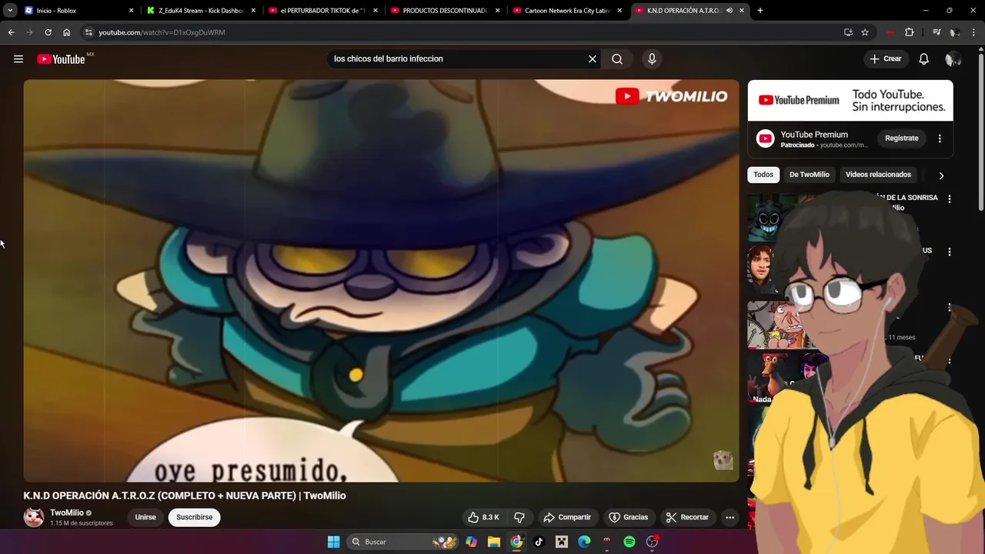Switch to el PERTURBADOR TIKTOK tab
The image size is (985, 554).
321,11
